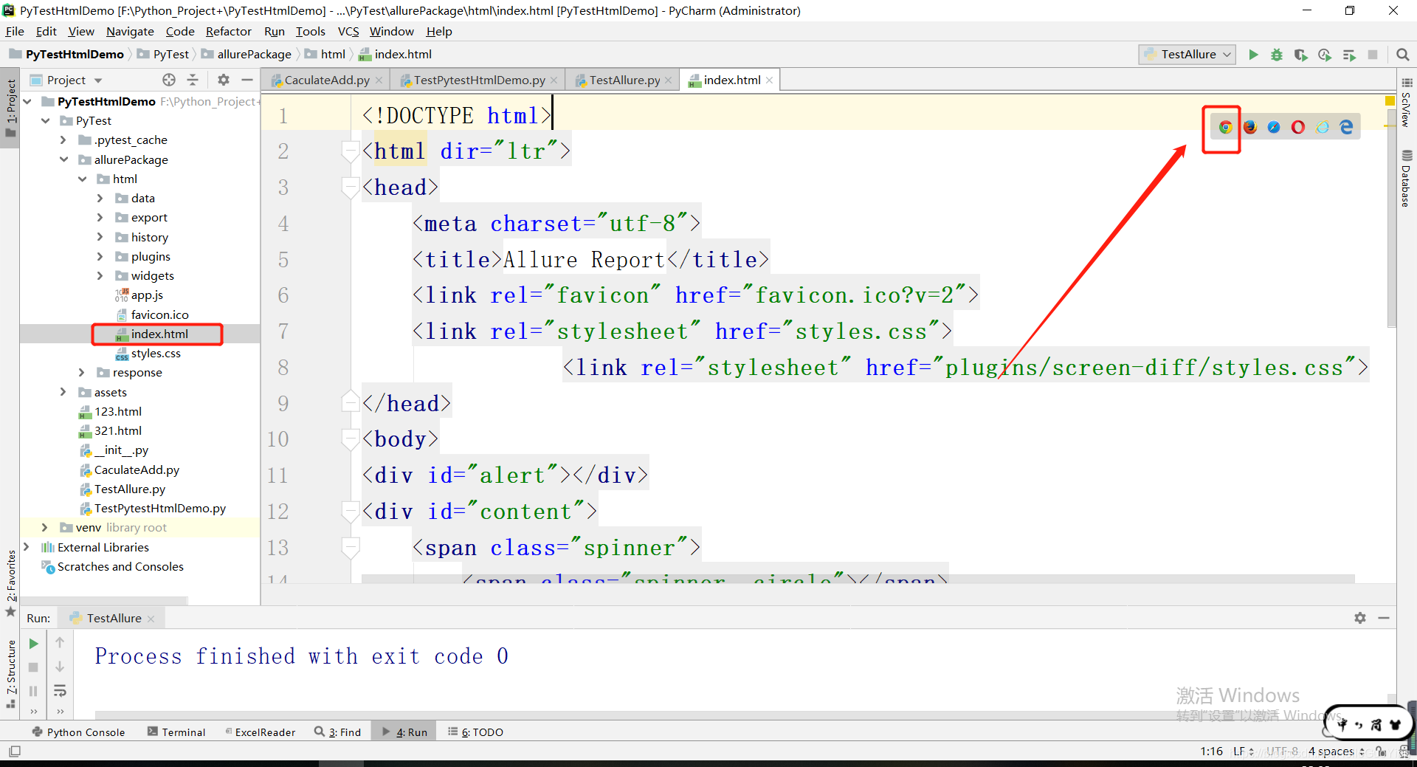The width and height of the screenshot is (1417, 767).
Task: Collapse the PyTestHtmlDemo root node
Action: click(x=27, y=101)
